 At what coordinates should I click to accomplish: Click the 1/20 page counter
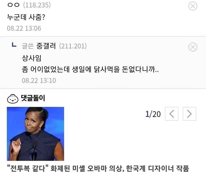pos(153,114)
